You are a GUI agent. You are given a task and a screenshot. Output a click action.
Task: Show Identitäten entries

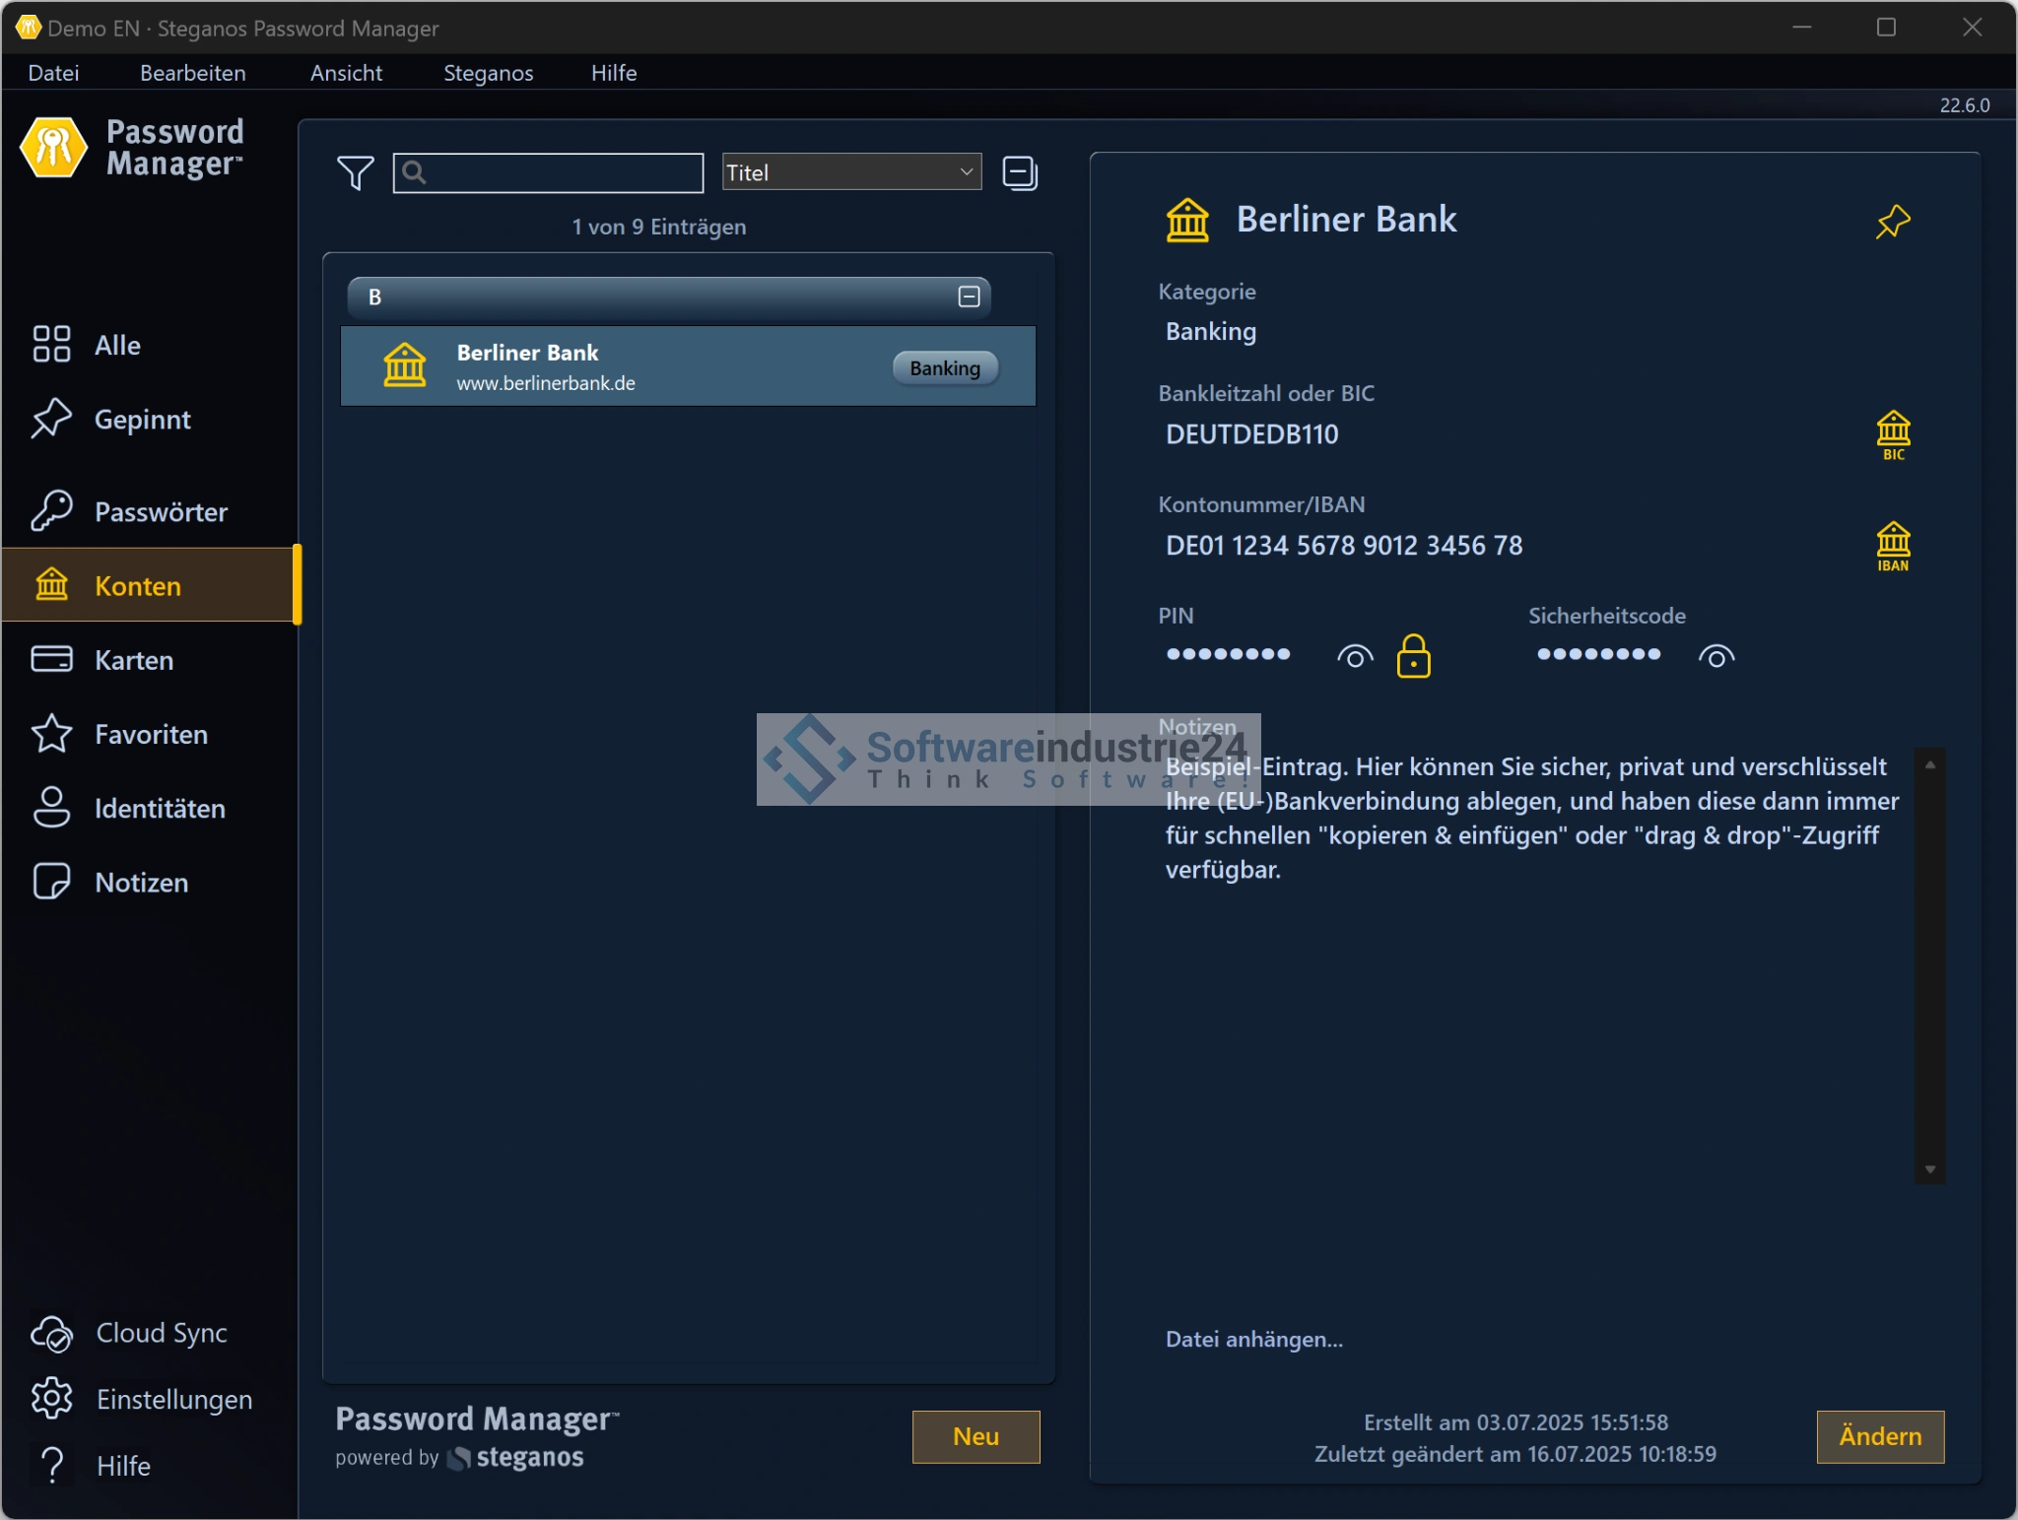pos(159,809)
